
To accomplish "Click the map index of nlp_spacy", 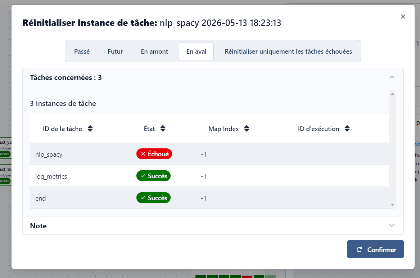I will 204,154.
